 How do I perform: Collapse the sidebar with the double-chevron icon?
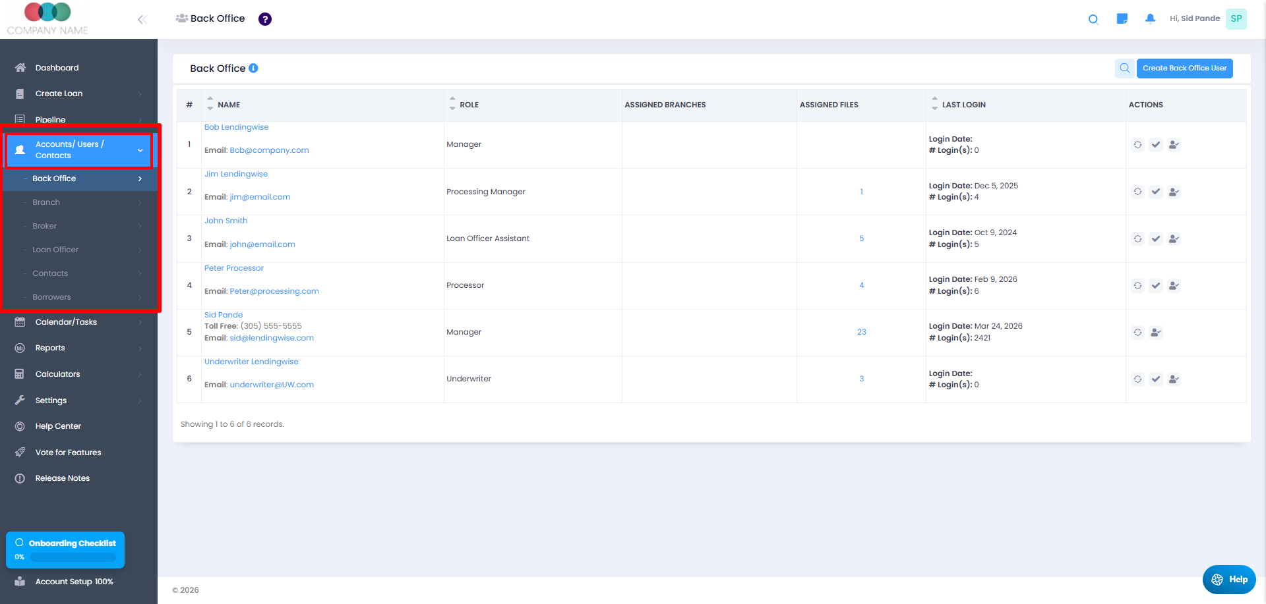[142, 20]
